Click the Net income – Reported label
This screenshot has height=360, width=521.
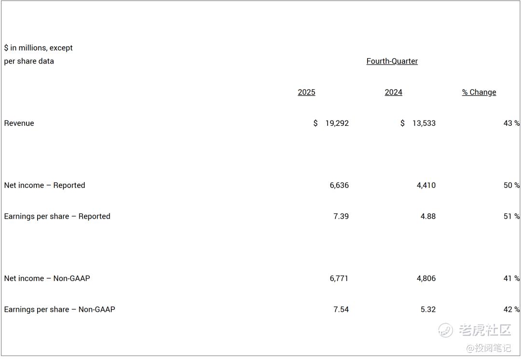click(x=44, y=185)
